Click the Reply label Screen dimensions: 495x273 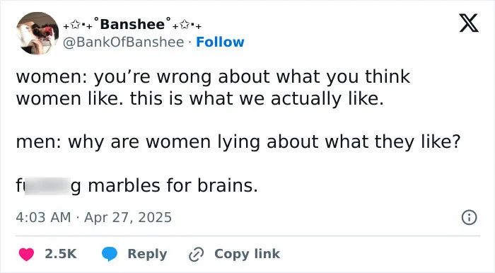(x=147, y=255)
